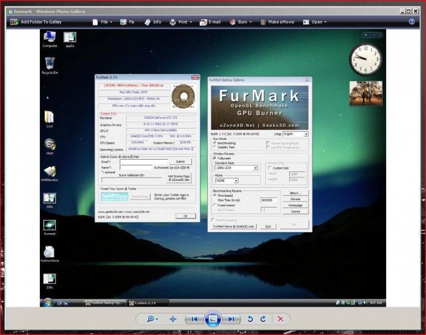Click the Max Time 600000 field

[x=269, y=200]
